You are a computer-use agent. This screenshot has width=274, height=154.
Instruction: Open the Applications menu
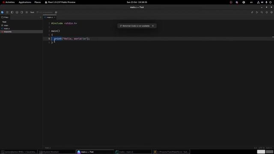25,2
